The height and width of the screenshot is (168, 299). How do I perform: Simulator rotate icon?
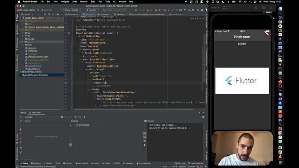tap(271, 7)
